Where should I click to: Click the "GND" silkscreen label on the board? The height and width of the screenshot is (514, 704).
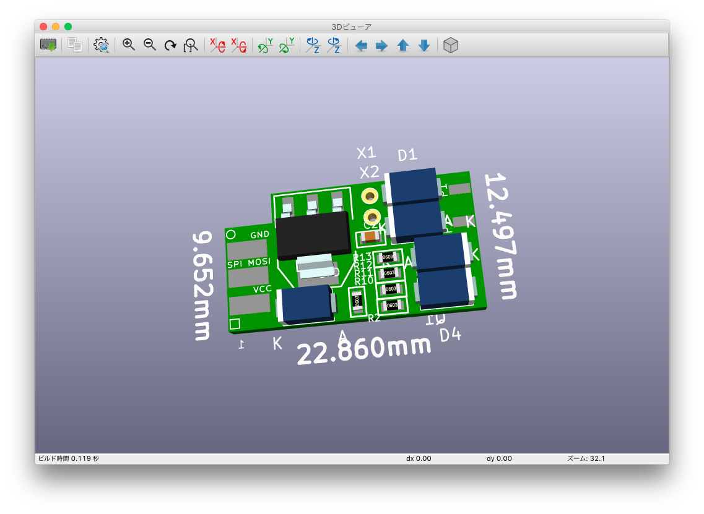point(260,234)
